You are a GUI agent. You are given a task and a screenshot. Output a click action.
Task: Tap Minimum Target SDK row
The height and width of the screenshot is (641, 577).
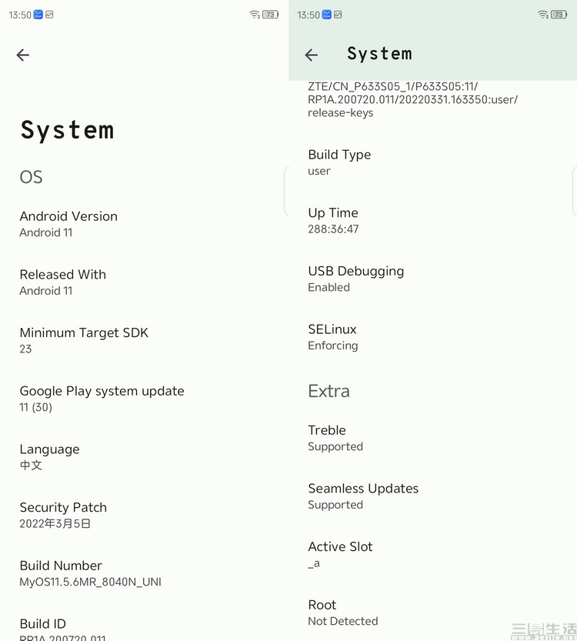pos(84,340)
